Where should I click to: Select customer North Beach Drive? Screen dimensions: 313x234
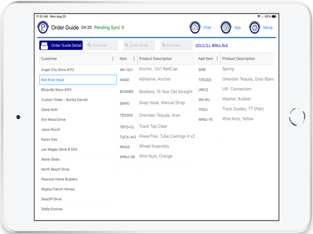tap(78, 169)
